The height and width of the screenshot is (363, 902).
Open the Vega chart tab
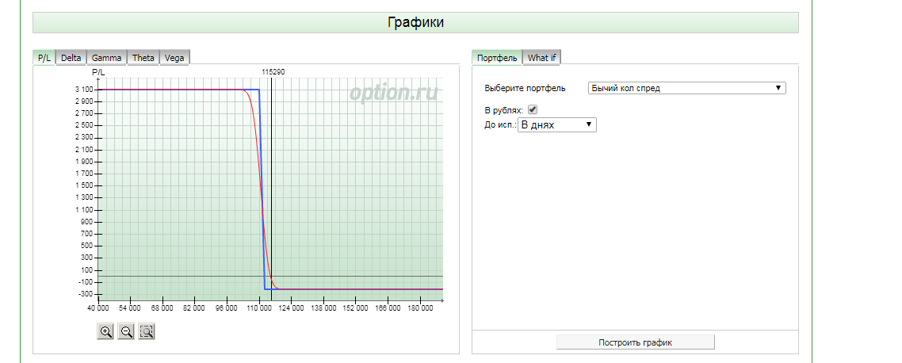tap(174, 58)
